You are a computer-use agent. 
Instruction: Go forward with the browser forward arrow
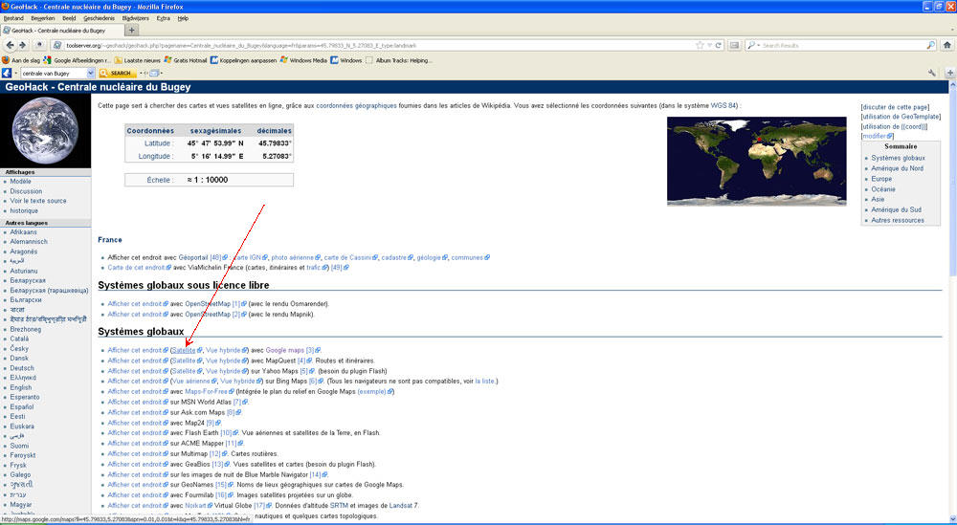(23, 45)
